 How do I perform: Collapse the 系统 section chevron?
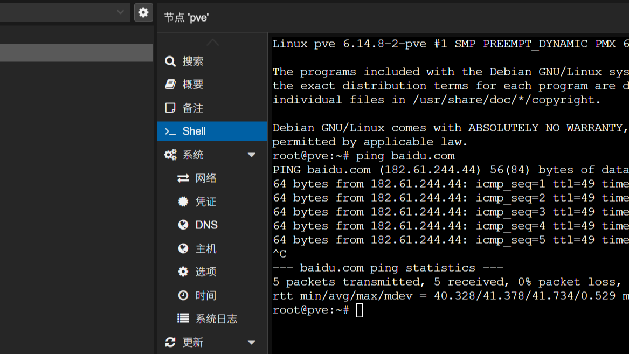tap(251, 155)
